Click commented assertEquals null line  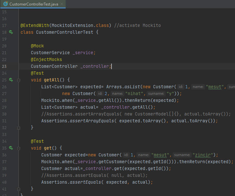coord(94,175)
